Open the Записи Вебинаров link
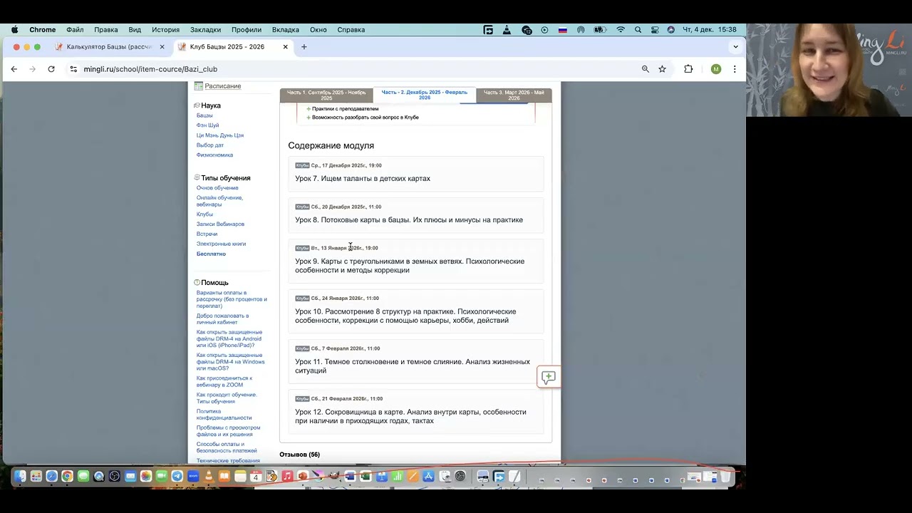This screenshot has height=513, width=912. point(220,224)
